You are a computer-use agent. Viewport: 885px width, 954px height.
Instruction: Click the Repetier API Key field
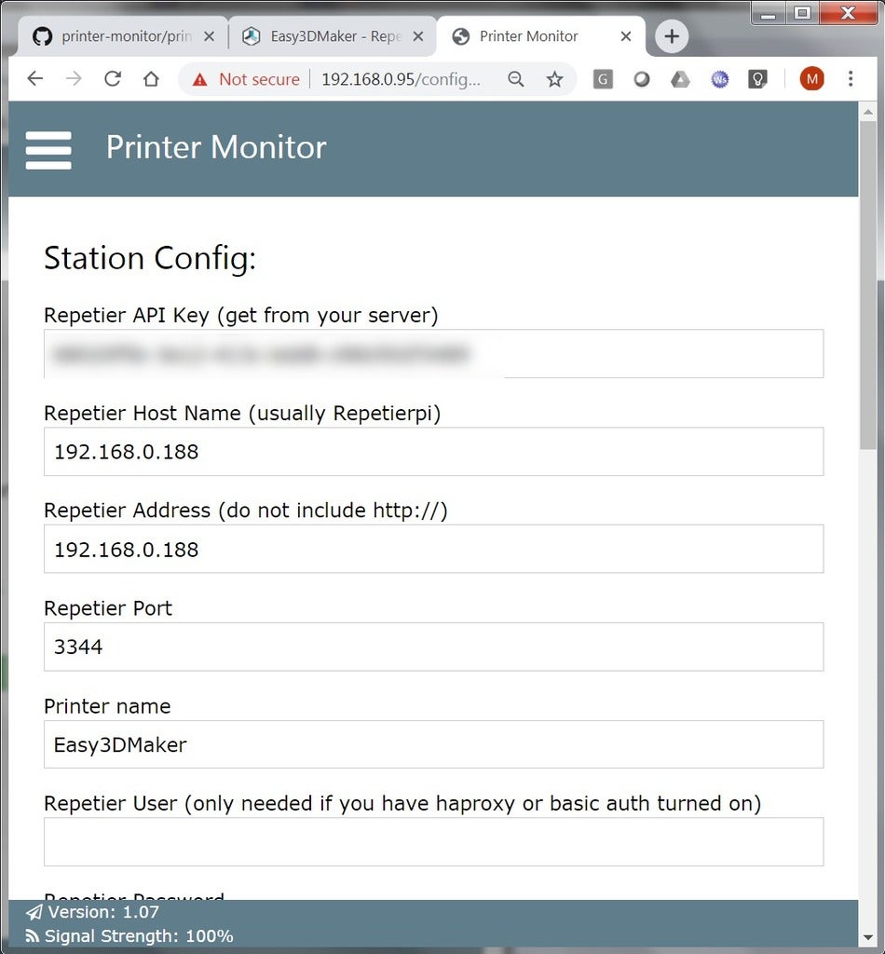(433, 354)
